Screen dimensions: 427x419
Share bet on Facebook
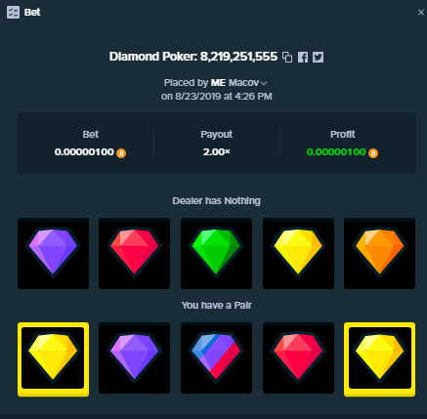pos(303,58)
